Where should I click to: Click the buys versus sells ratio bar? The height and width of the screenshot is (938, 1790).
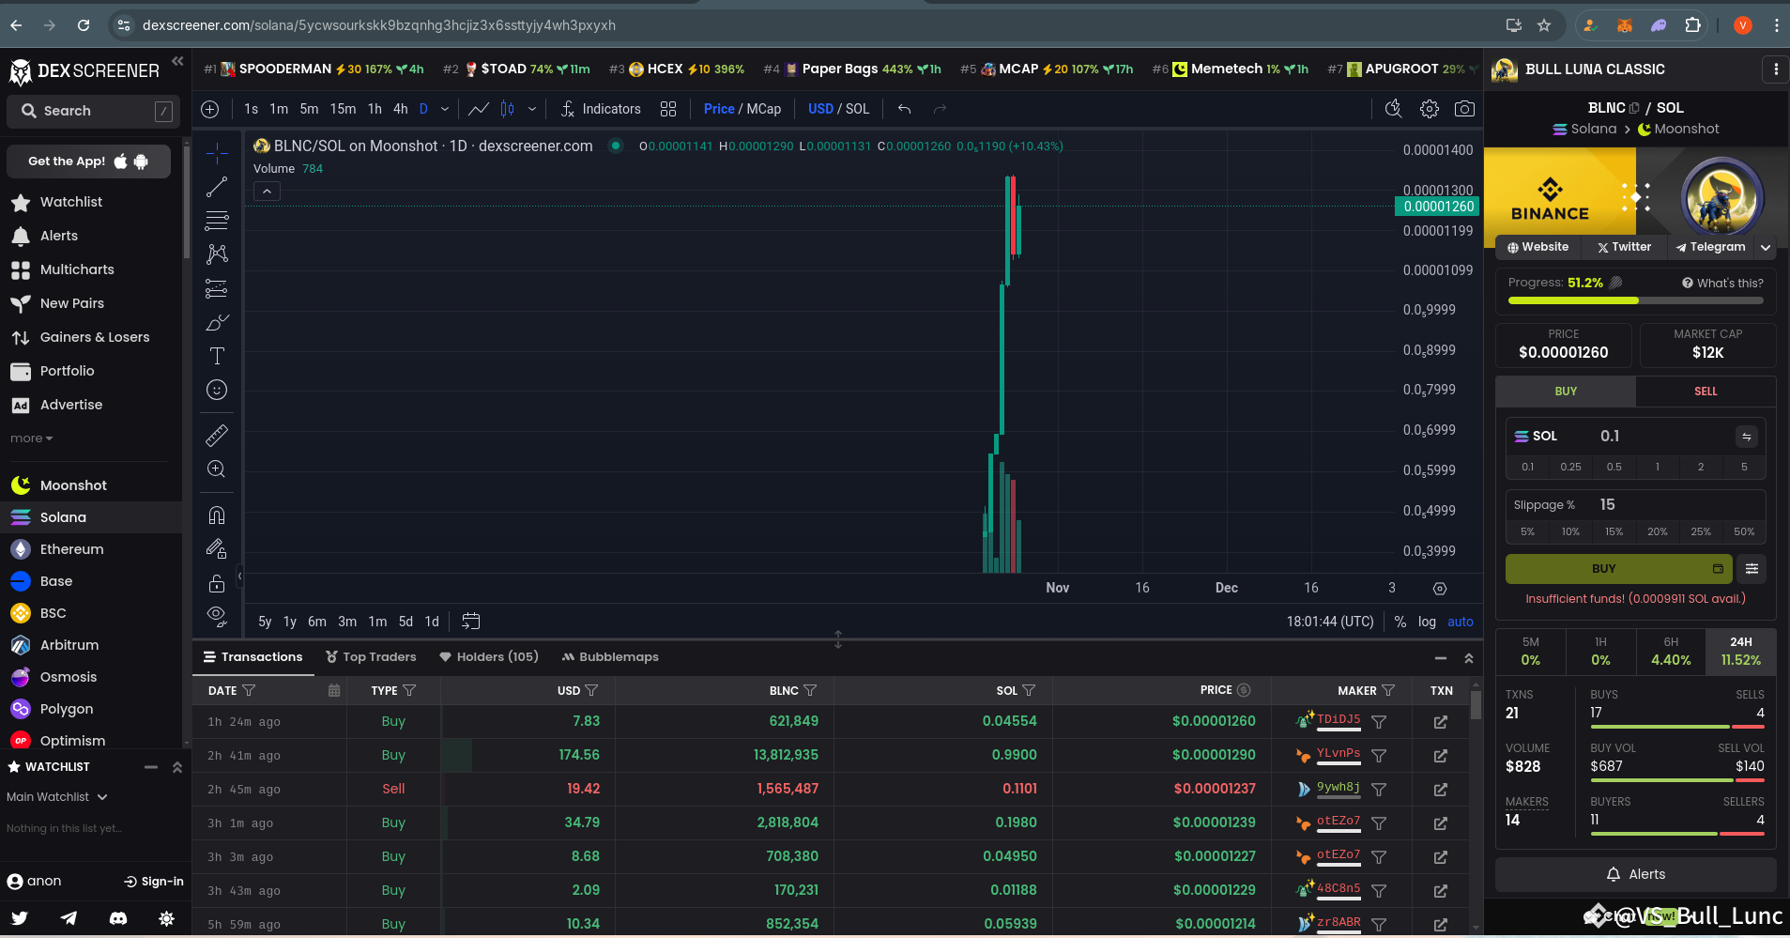pos(1677,727)
